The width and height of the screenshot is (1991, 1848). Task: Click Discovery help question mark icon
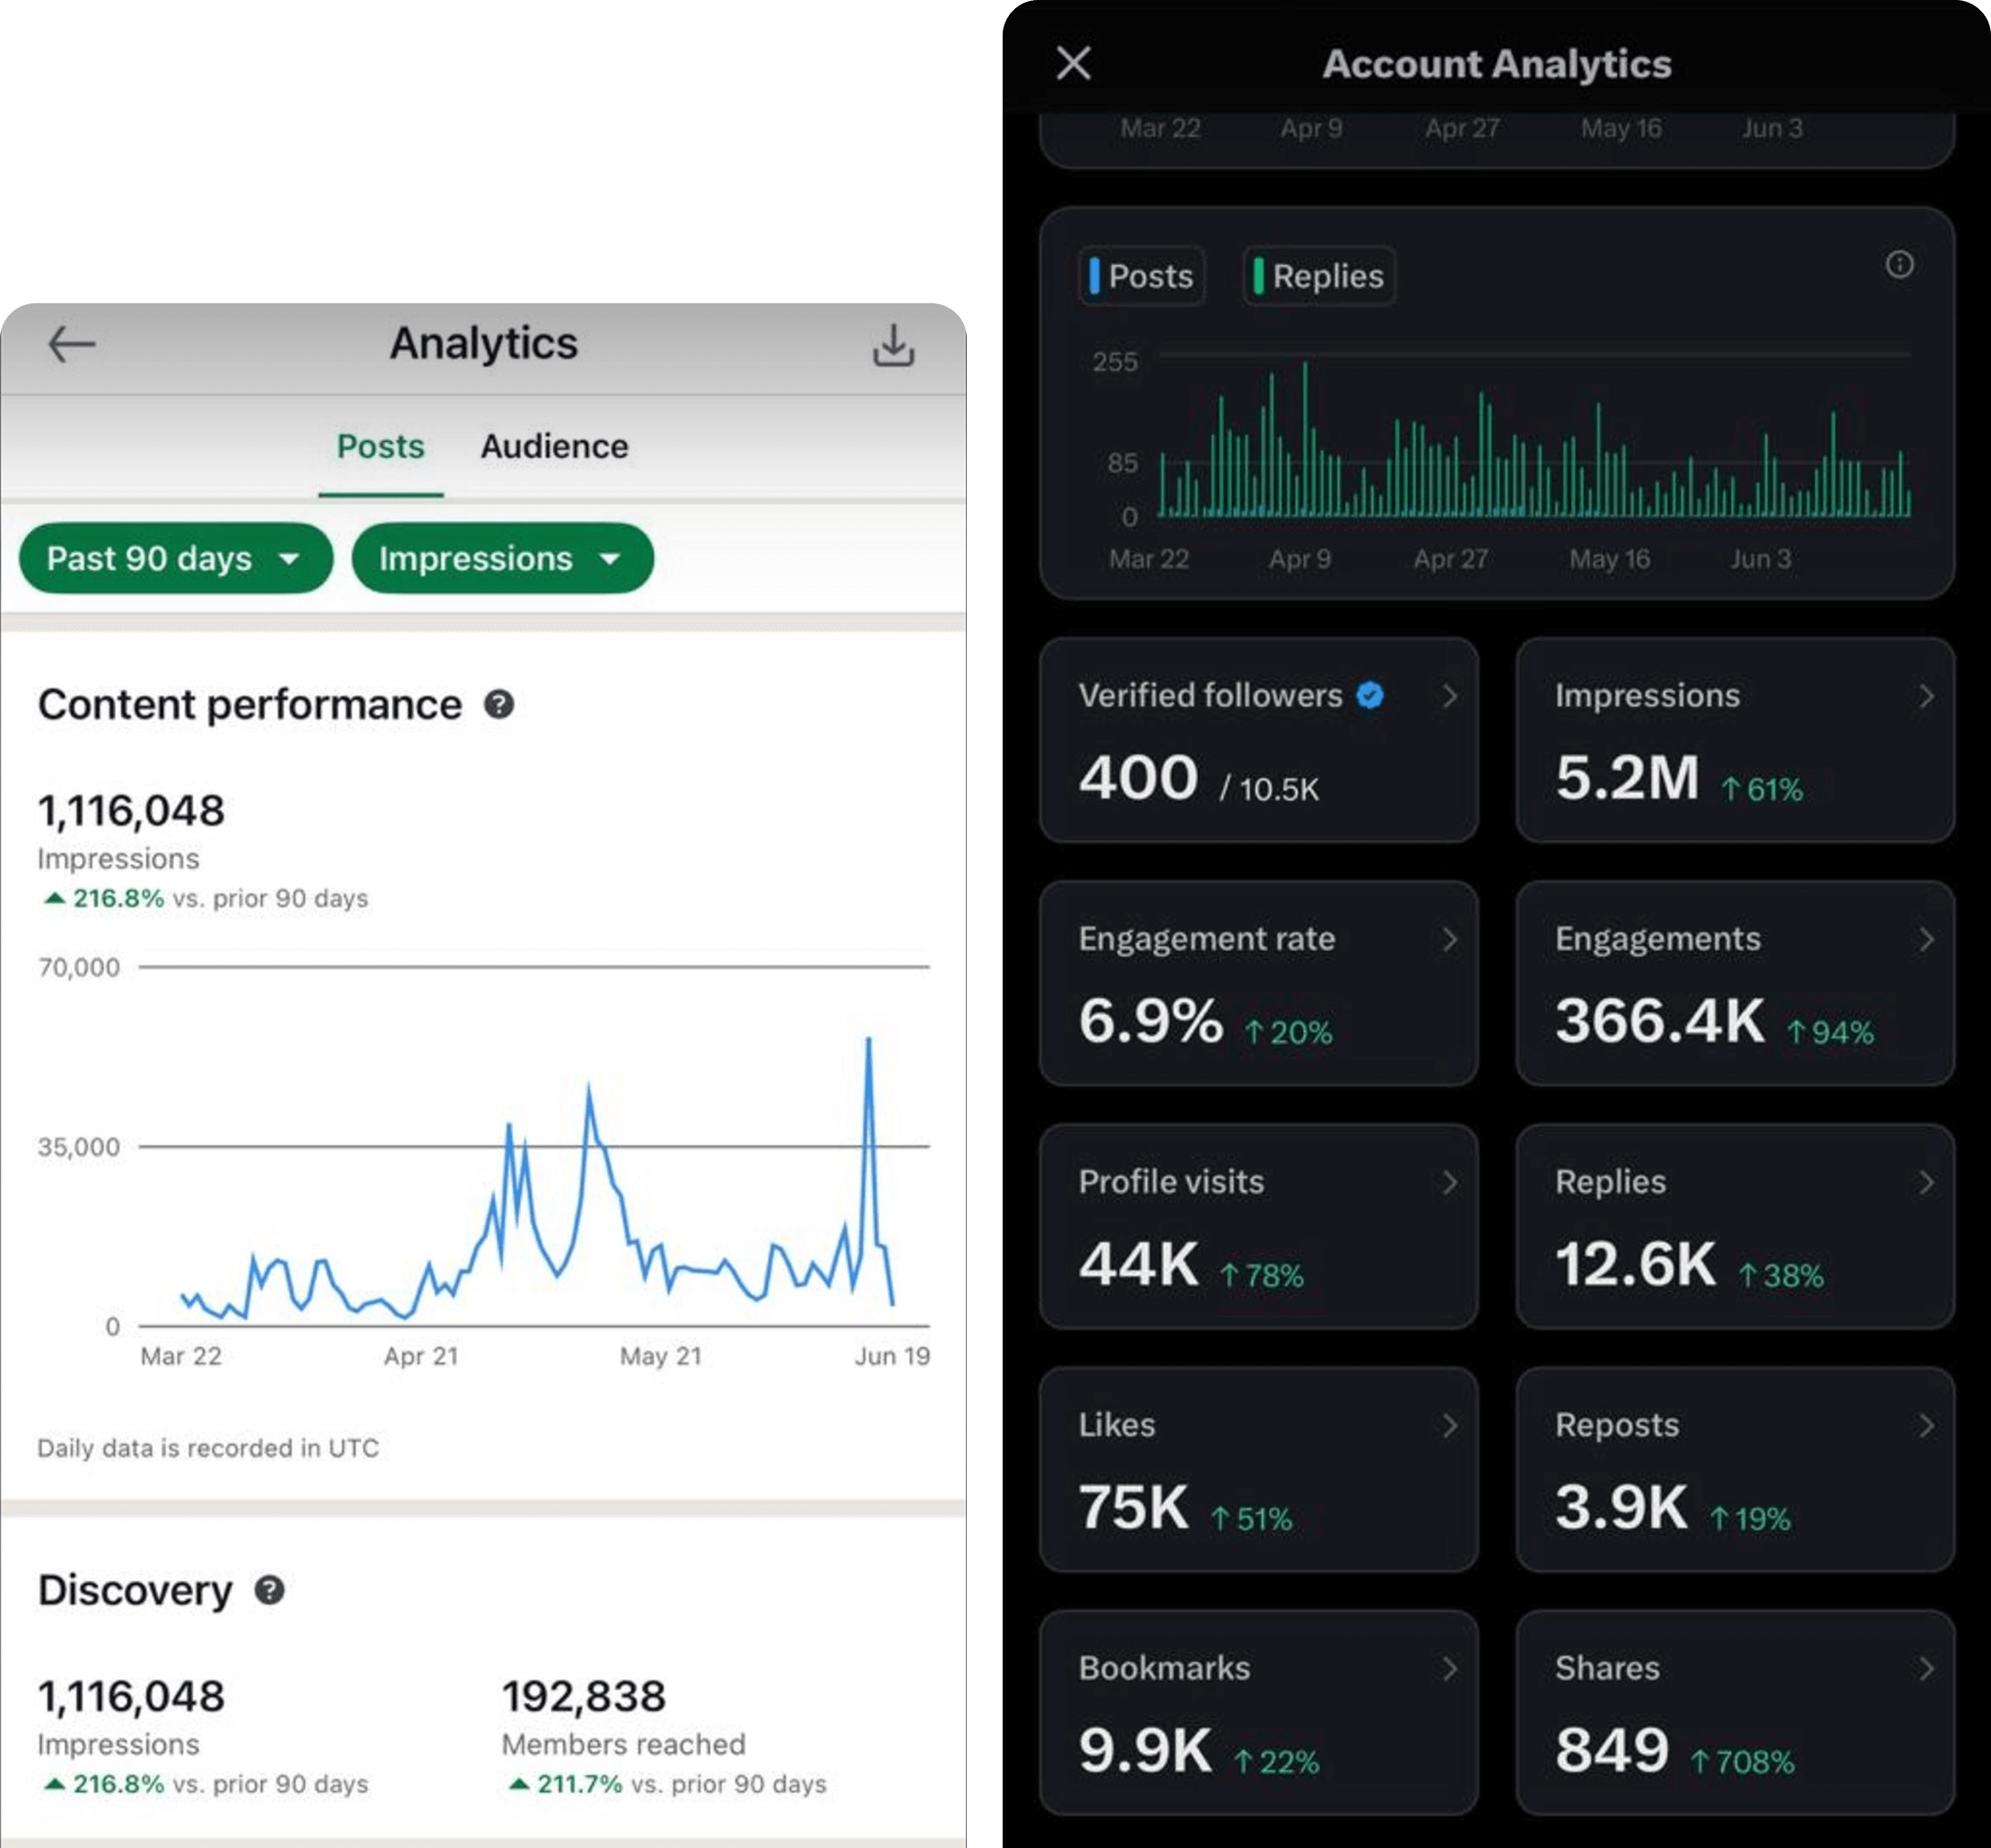coord(269,1590)
